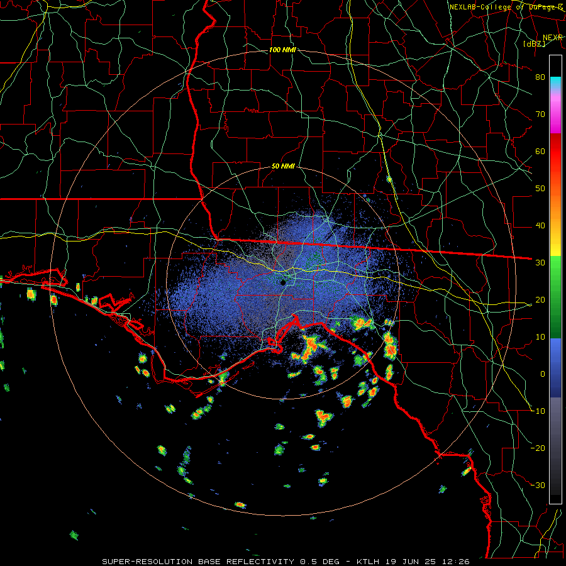Image resolution: width=566 pixels, height=566 pixels.
Task: Click the 50 NMI range ring label
Action: click(283, 167)
